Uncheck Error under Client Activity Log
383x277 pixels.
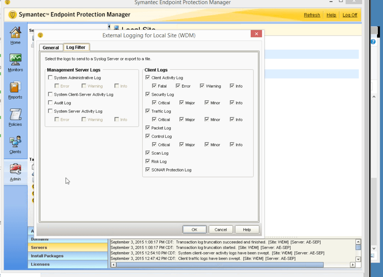point(178,86)
